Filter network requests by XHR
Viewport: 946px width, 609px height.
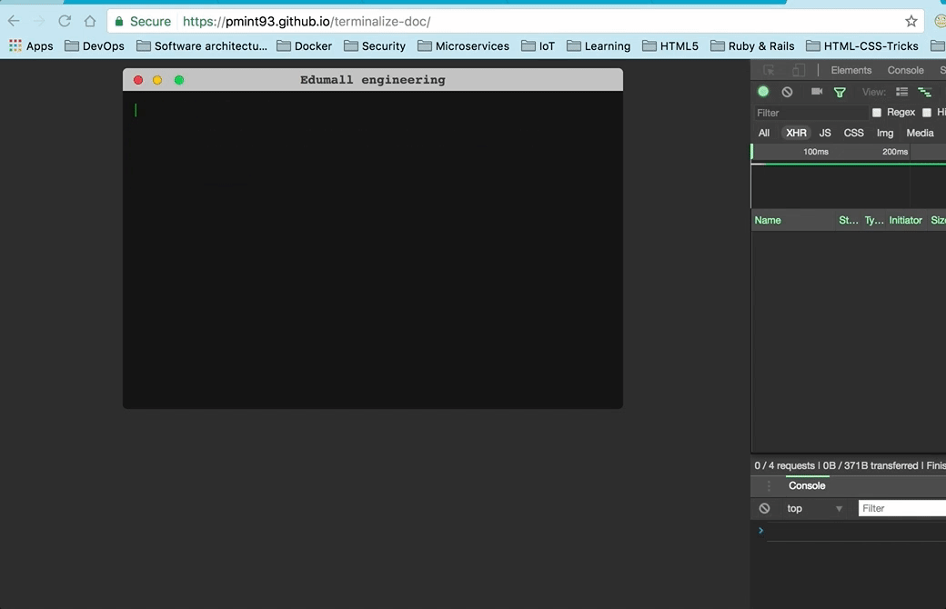[x=796, y=133]
